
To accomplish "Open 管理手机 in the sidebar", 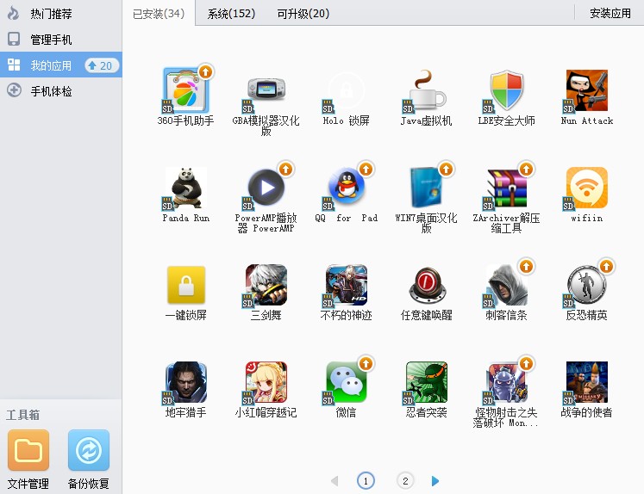I will (x=61, y=40).
